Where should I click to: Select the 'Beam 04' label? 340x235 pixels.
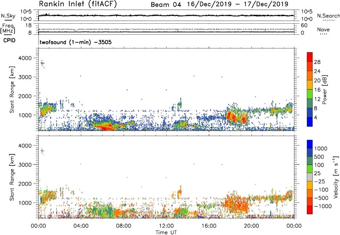(166, 5)
